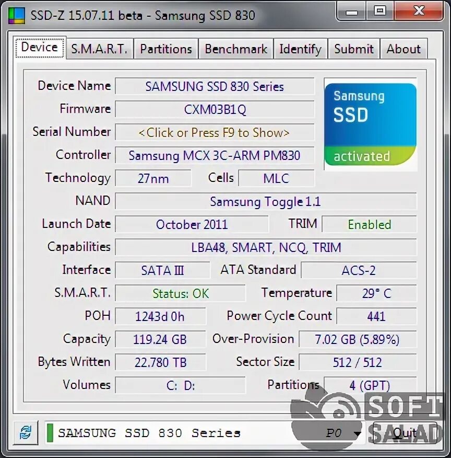Click the Samsung Toggle 1.1 NAND value
The image size is (451, 458).
pyautogui.click(x=266, y=201)
